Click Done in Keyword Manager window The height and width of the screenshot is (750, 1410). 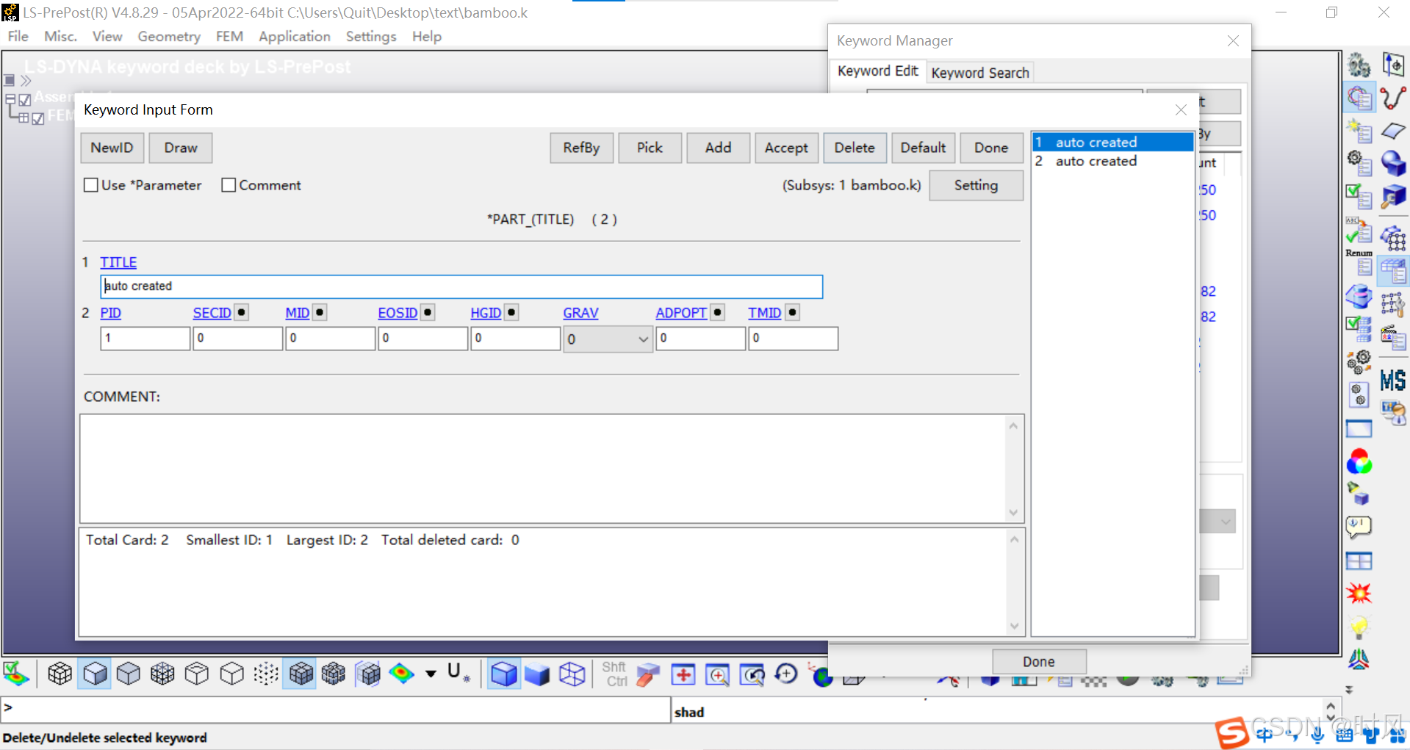(x=1039, y=662)
